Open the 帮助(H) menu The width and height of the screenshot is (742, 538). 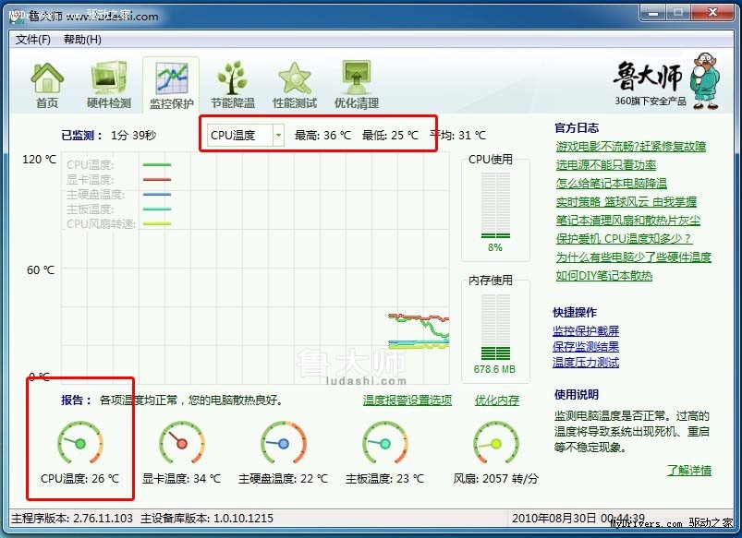pos(82,40)
